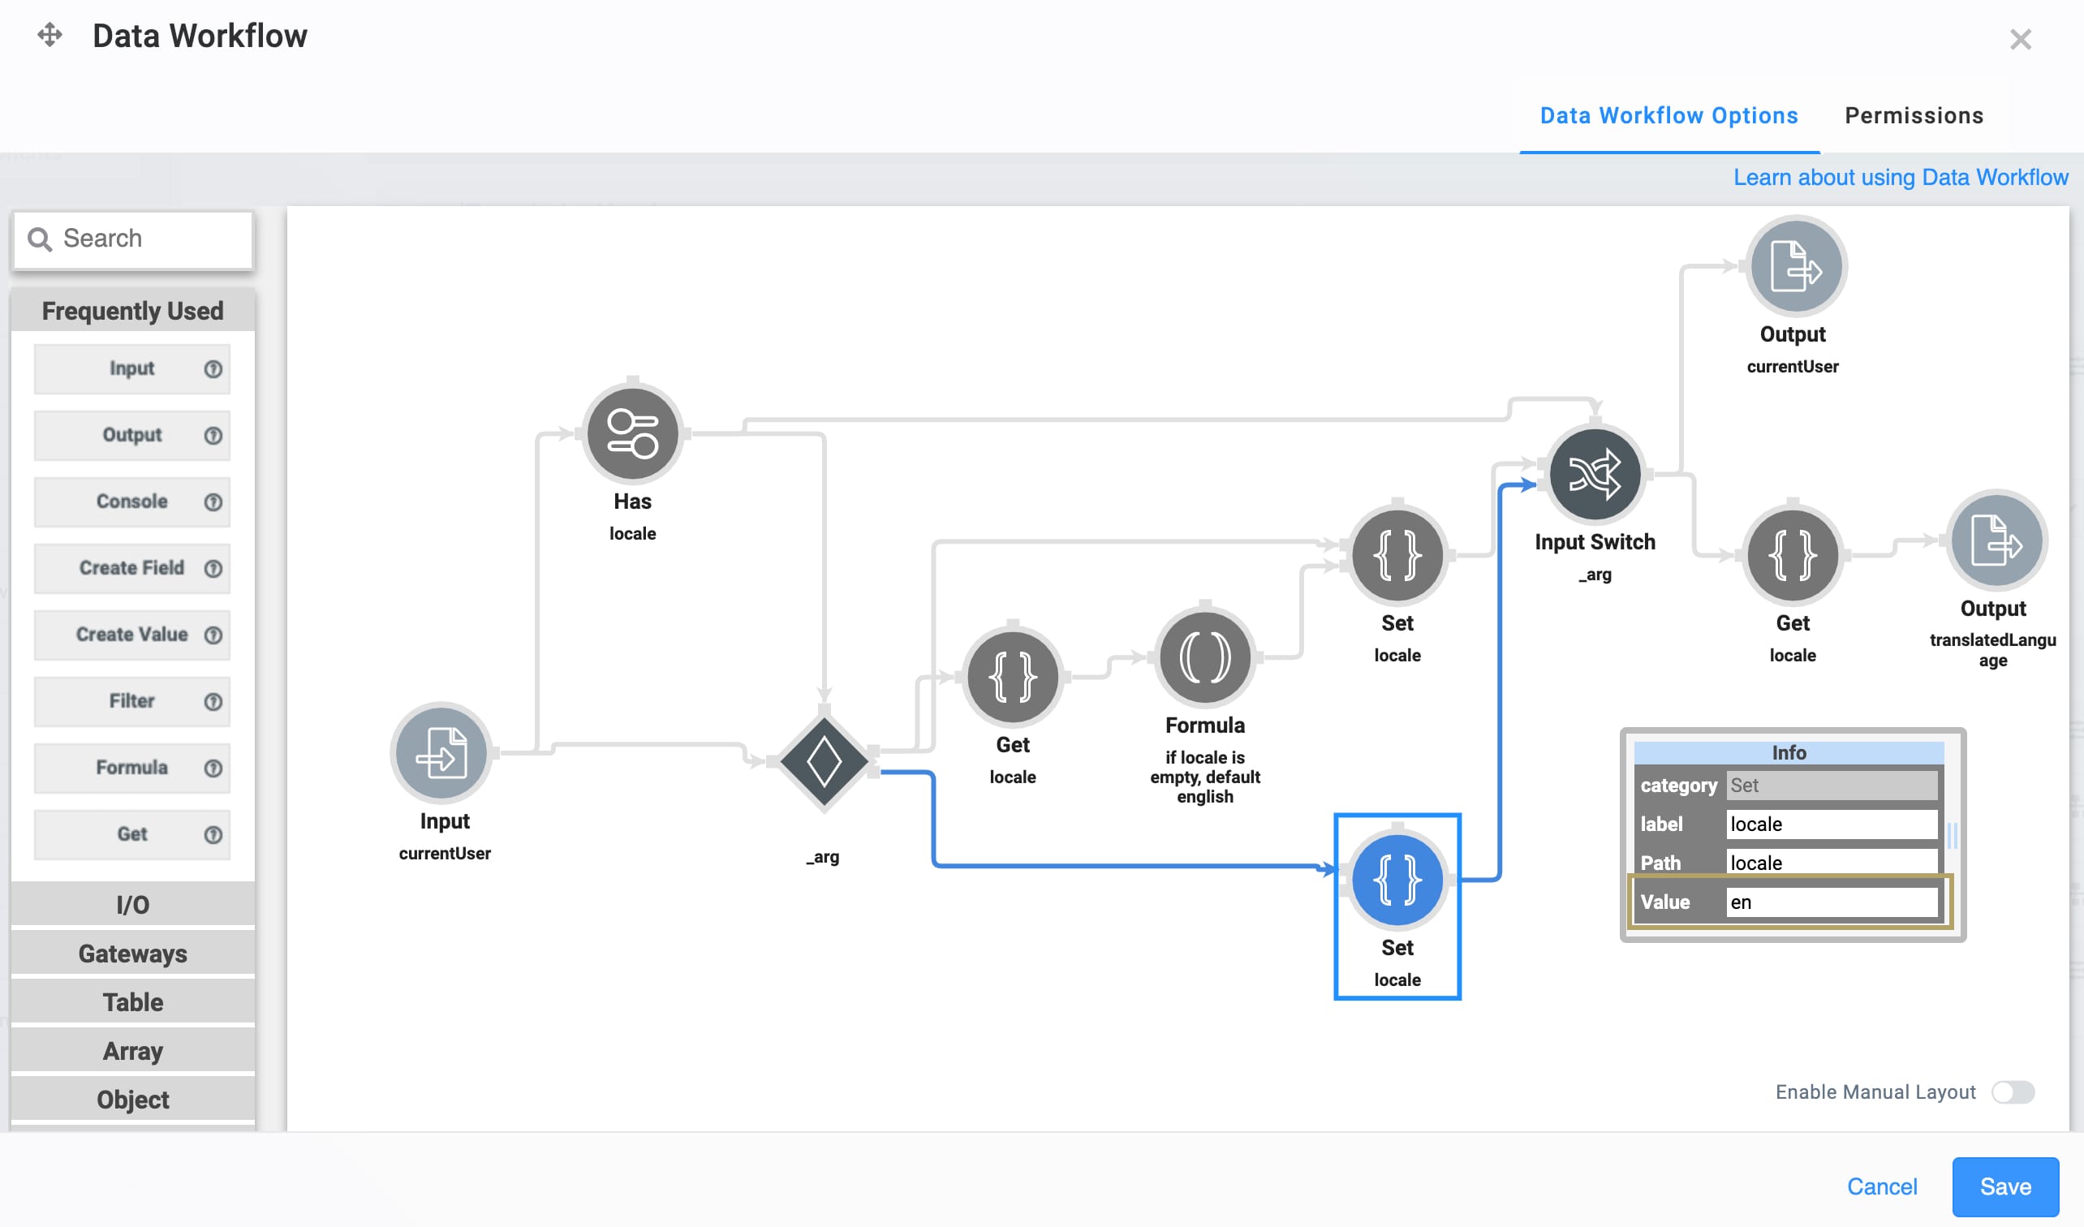
Task: Switch to the Permissions tab
Action: (1914, 116)
